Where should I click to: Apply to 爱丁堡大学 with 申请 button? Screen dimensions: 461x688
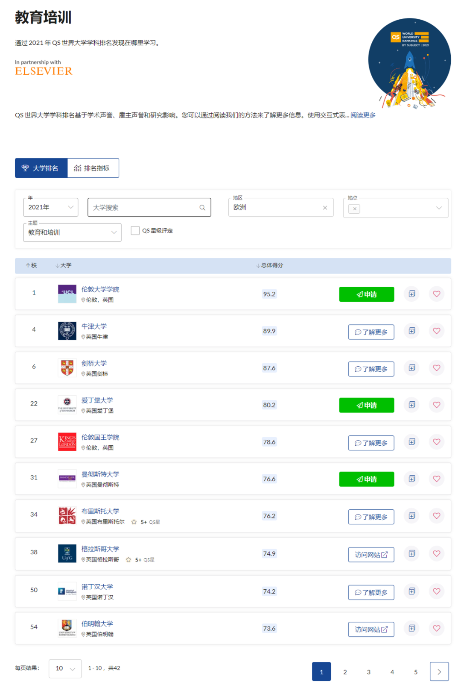[x=367, y=405]
